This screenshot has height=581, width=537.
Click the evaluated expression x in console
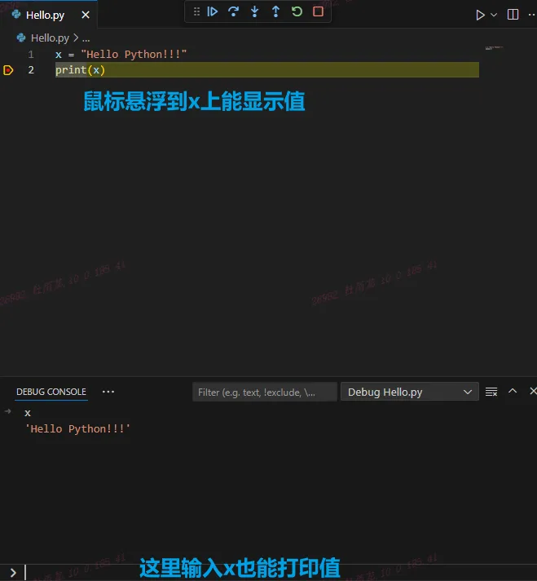click(x=28, y=413)
